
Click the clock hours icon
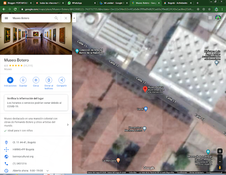[x=6, y=171]
